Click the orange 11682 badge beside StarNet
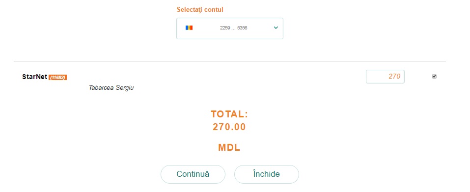Viewport: 470px width, 192px height. (x=58, y=77)
